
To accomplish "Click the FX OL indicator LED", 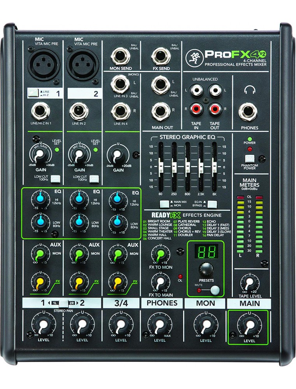I will click(180, 276).
